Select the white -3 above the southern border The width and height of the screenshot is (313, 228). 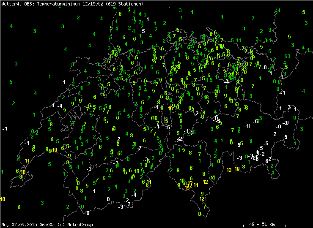[121, 206]
